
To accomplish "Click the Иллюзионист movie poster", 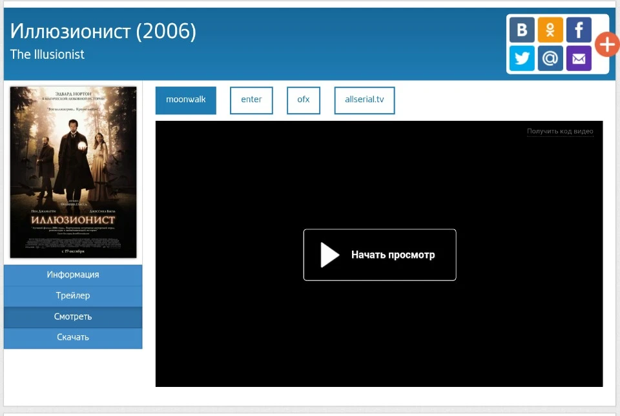I will point(73,172).
